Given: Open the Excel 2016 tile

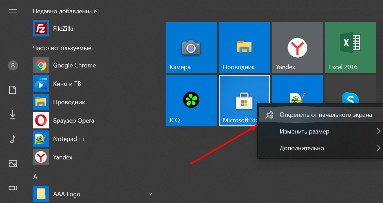Looking at the screenshot, I should click(x=351, y=48).
